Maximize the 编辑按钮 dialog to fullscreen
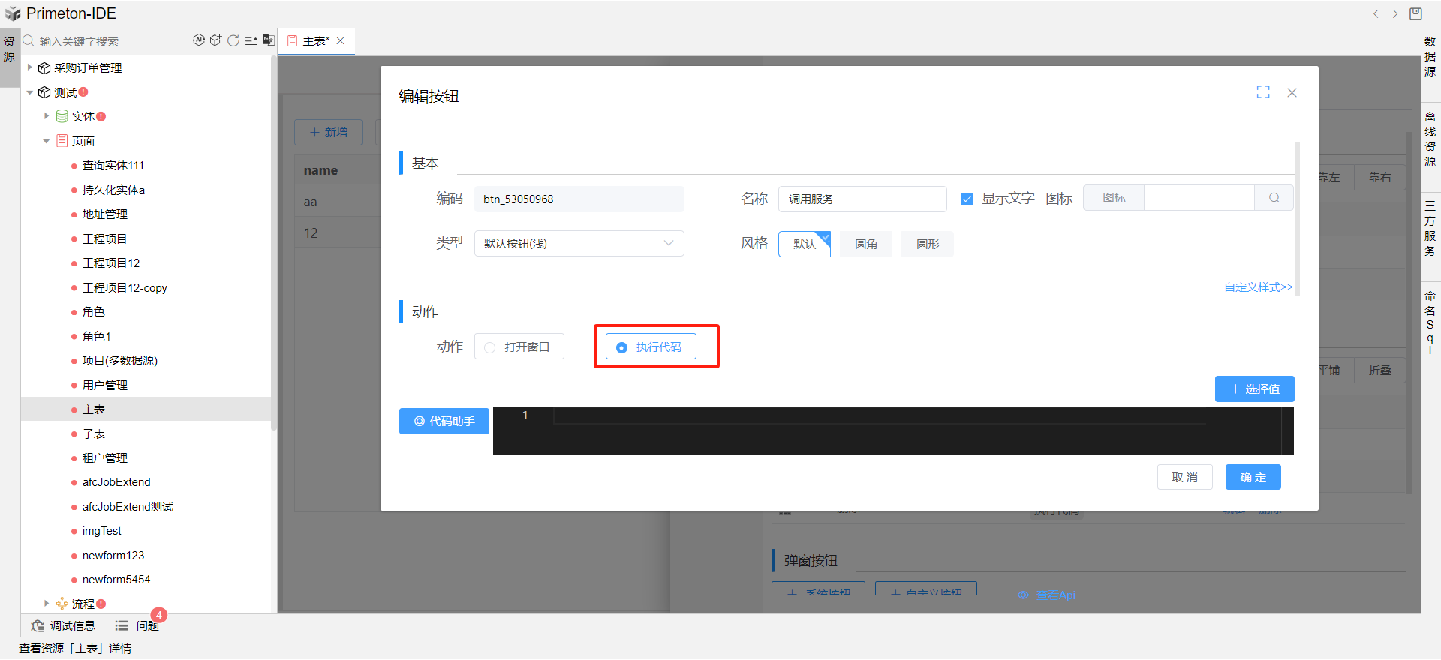Screen dimensions: 1441x660 pyautogui.click(x=1263, y=92)
